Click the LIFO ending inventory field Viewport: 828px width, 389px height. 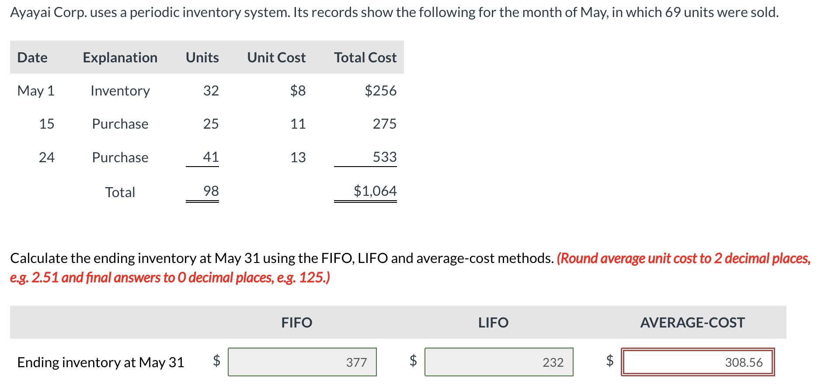tap(499, 362)
